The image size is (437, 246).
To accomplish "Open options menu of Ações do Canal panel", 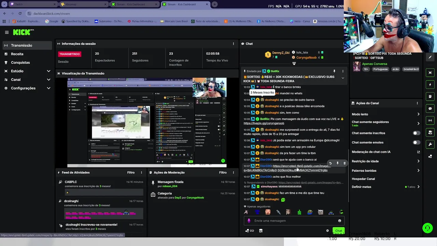I will tap(417, 103).
